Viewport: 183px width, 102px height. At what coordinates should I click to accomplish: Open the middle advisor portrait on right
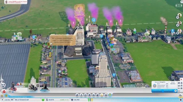[x=180, y=23]
